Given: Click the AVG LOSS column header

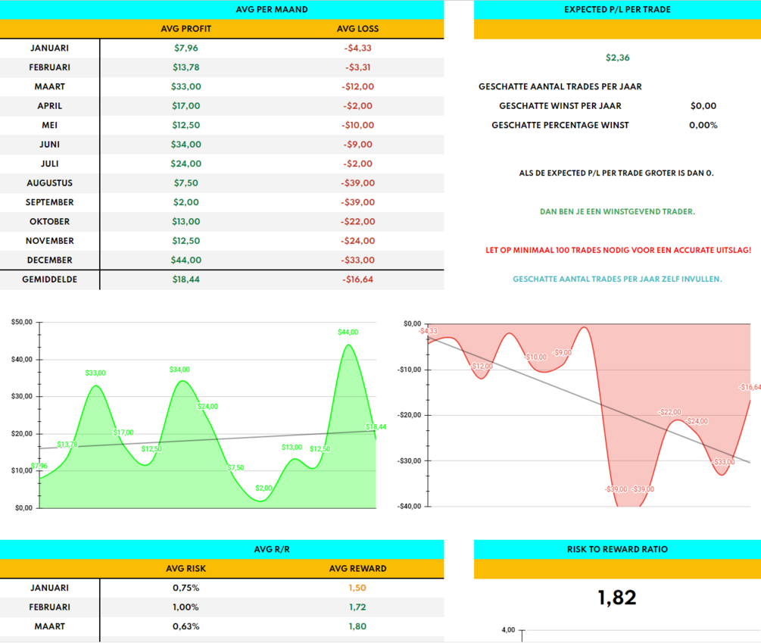Looking at the screenshot, I should coord(357,29).
